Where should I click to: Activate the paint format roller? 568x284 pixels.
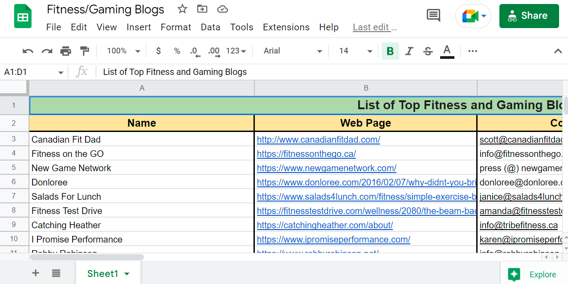coord(84,51)
